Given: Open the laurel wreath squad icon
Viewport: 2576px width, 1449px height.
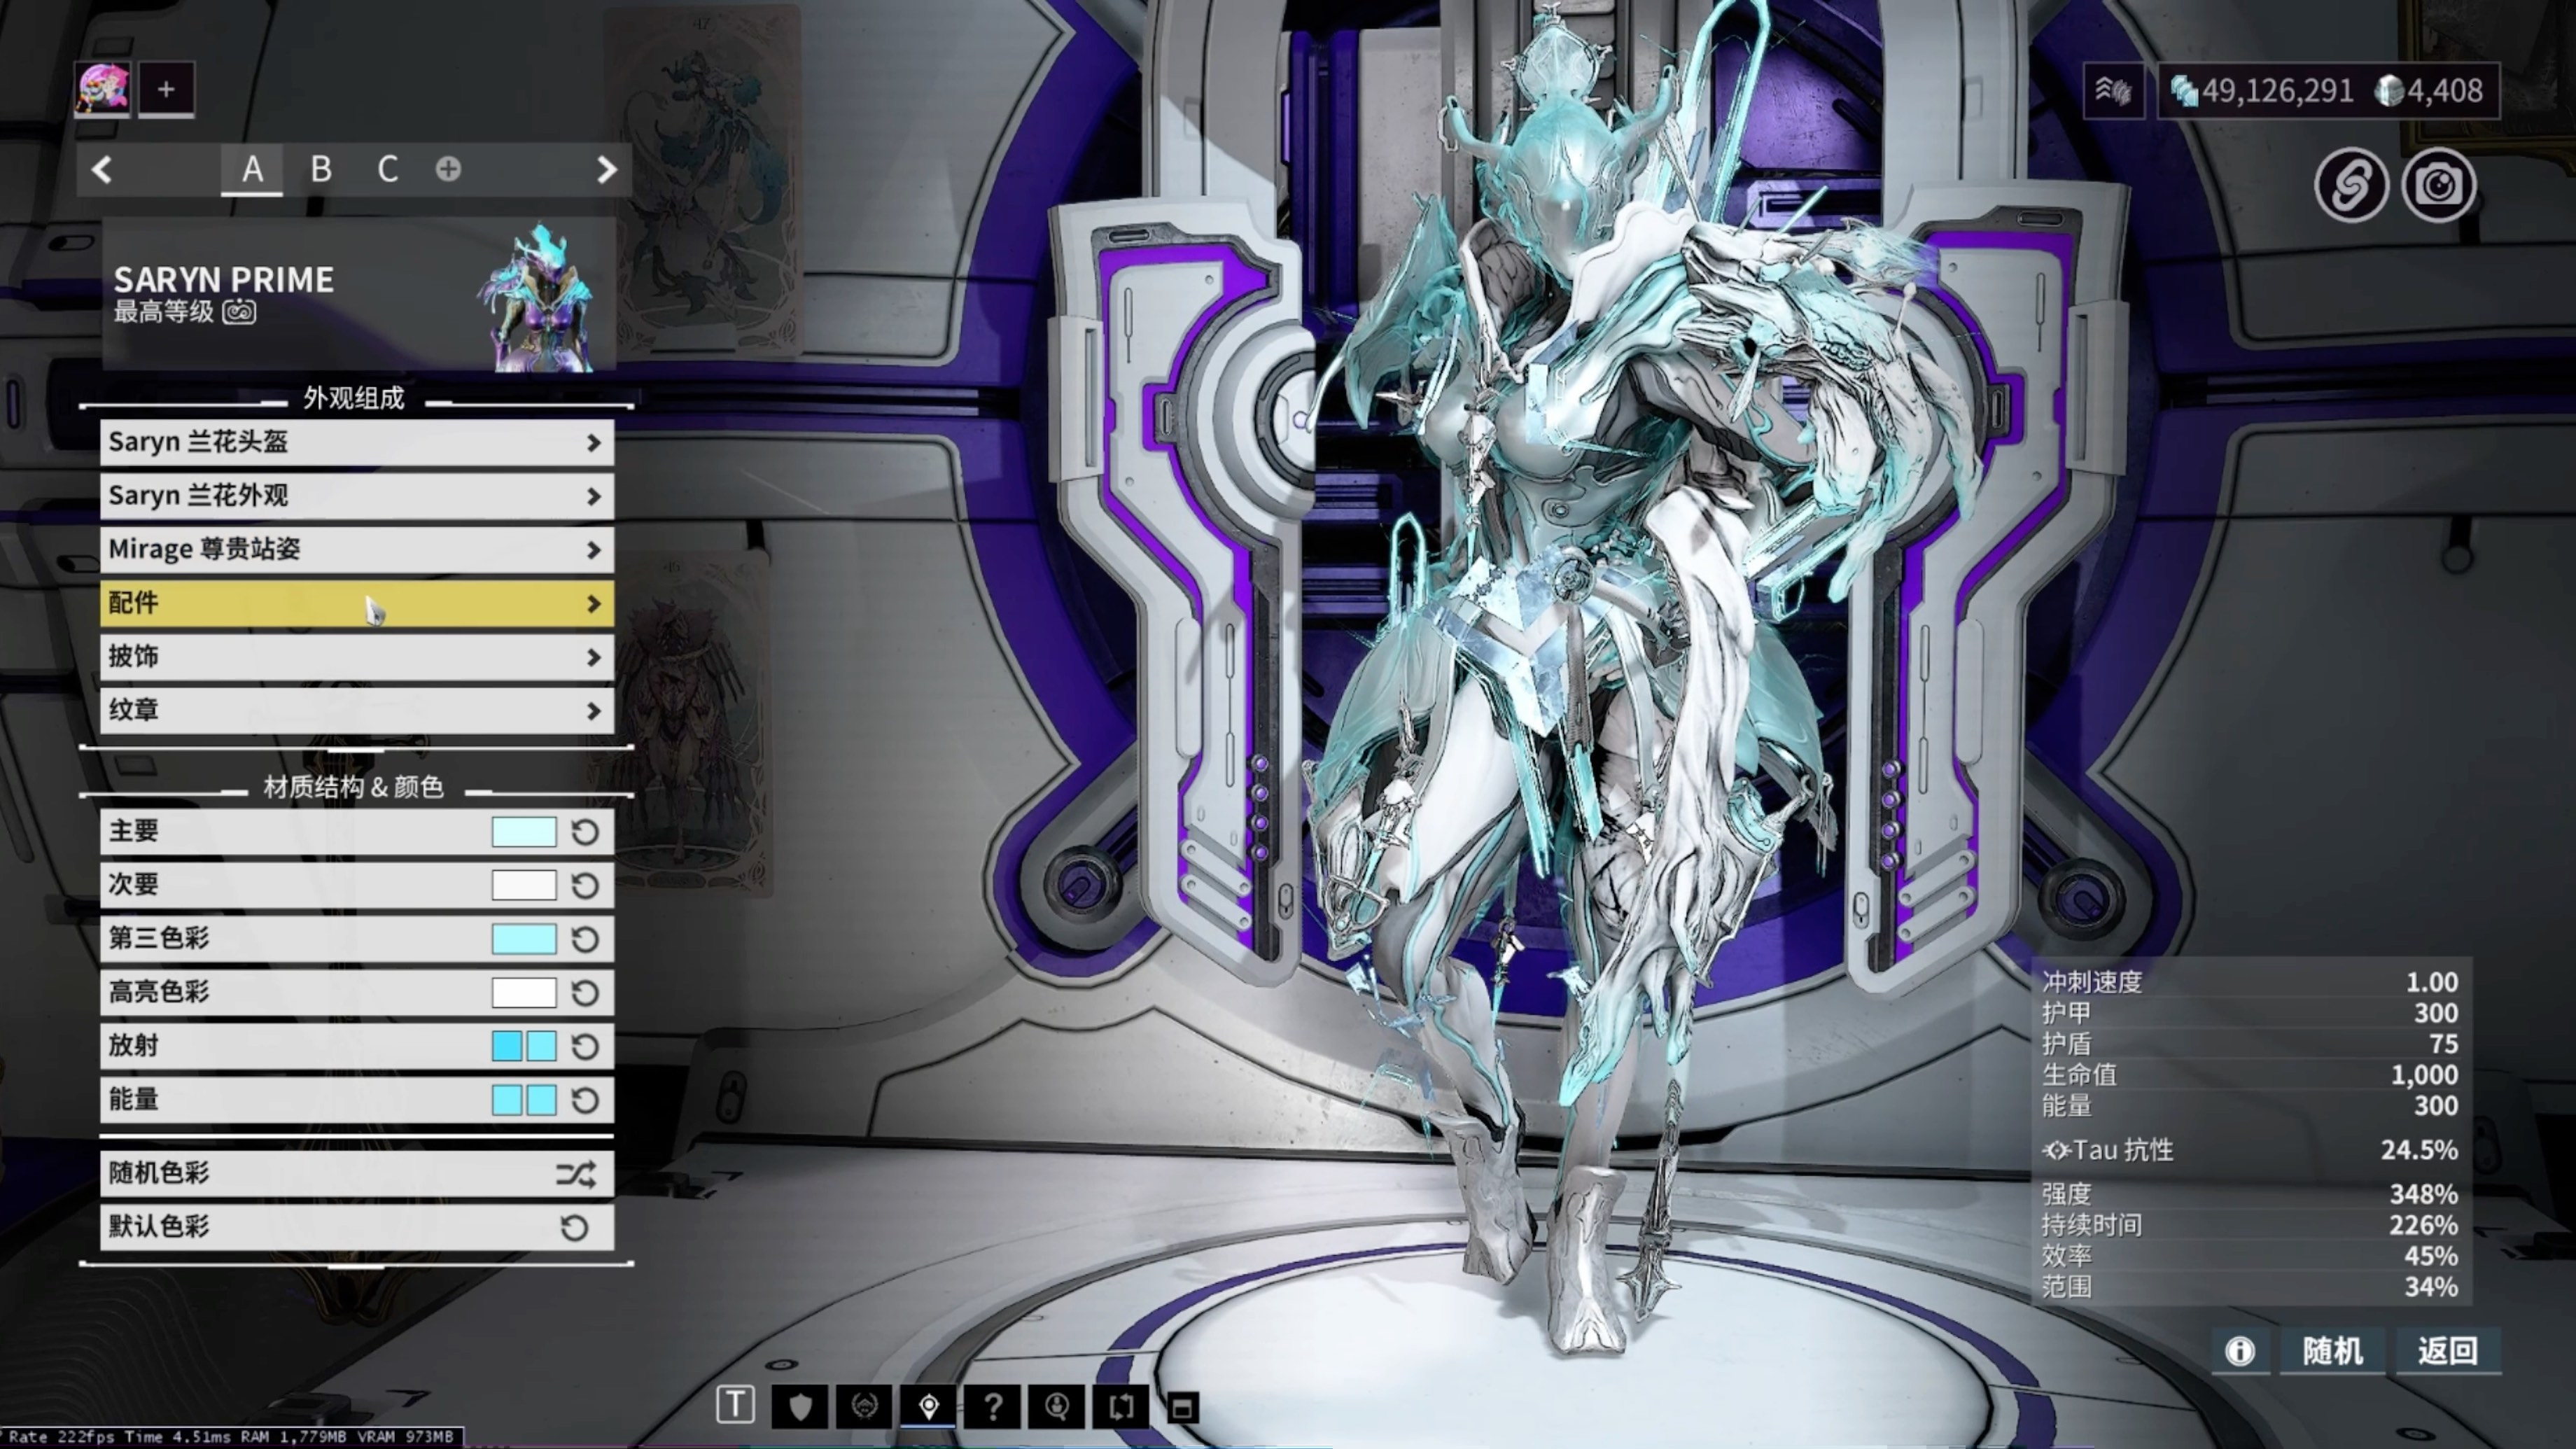Looking at the screenshot, I should pyautogui.click(x=864, y=1407).
